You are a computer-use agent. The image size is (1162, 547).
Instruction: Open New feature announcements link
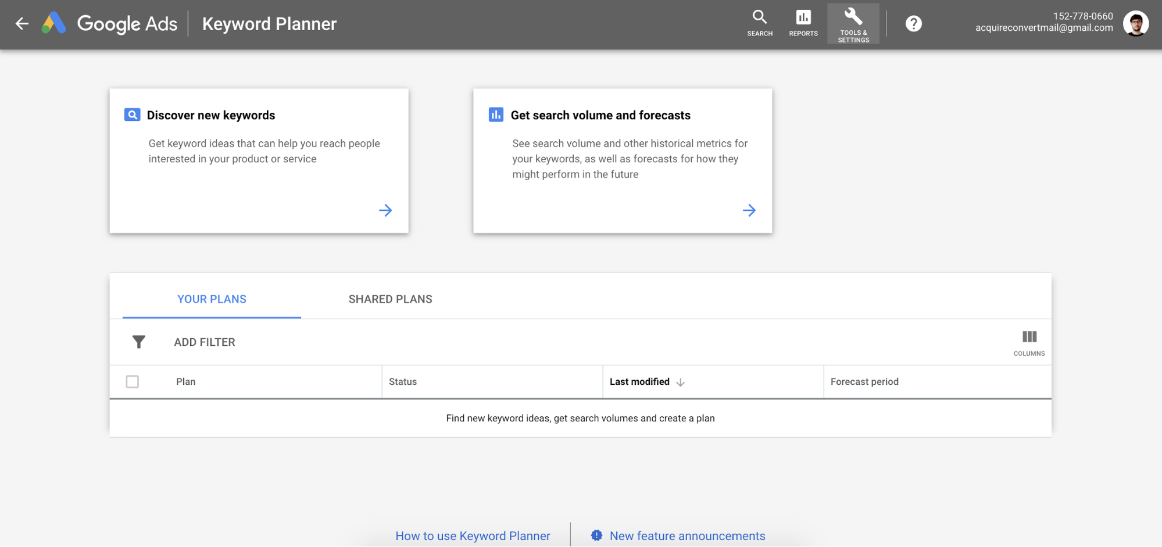[687, 536]
